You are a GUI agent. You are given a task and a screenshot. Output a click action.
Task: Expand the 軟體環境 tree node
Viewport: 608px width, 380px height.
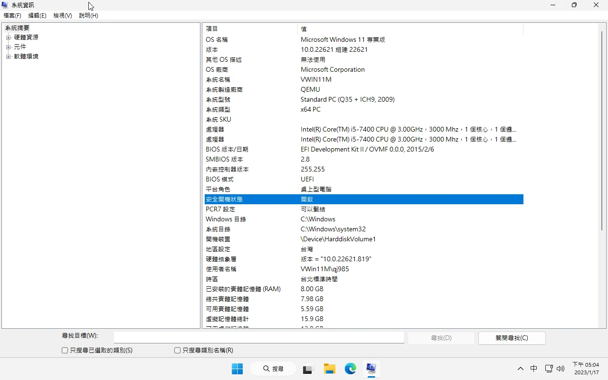click(8, 57)
